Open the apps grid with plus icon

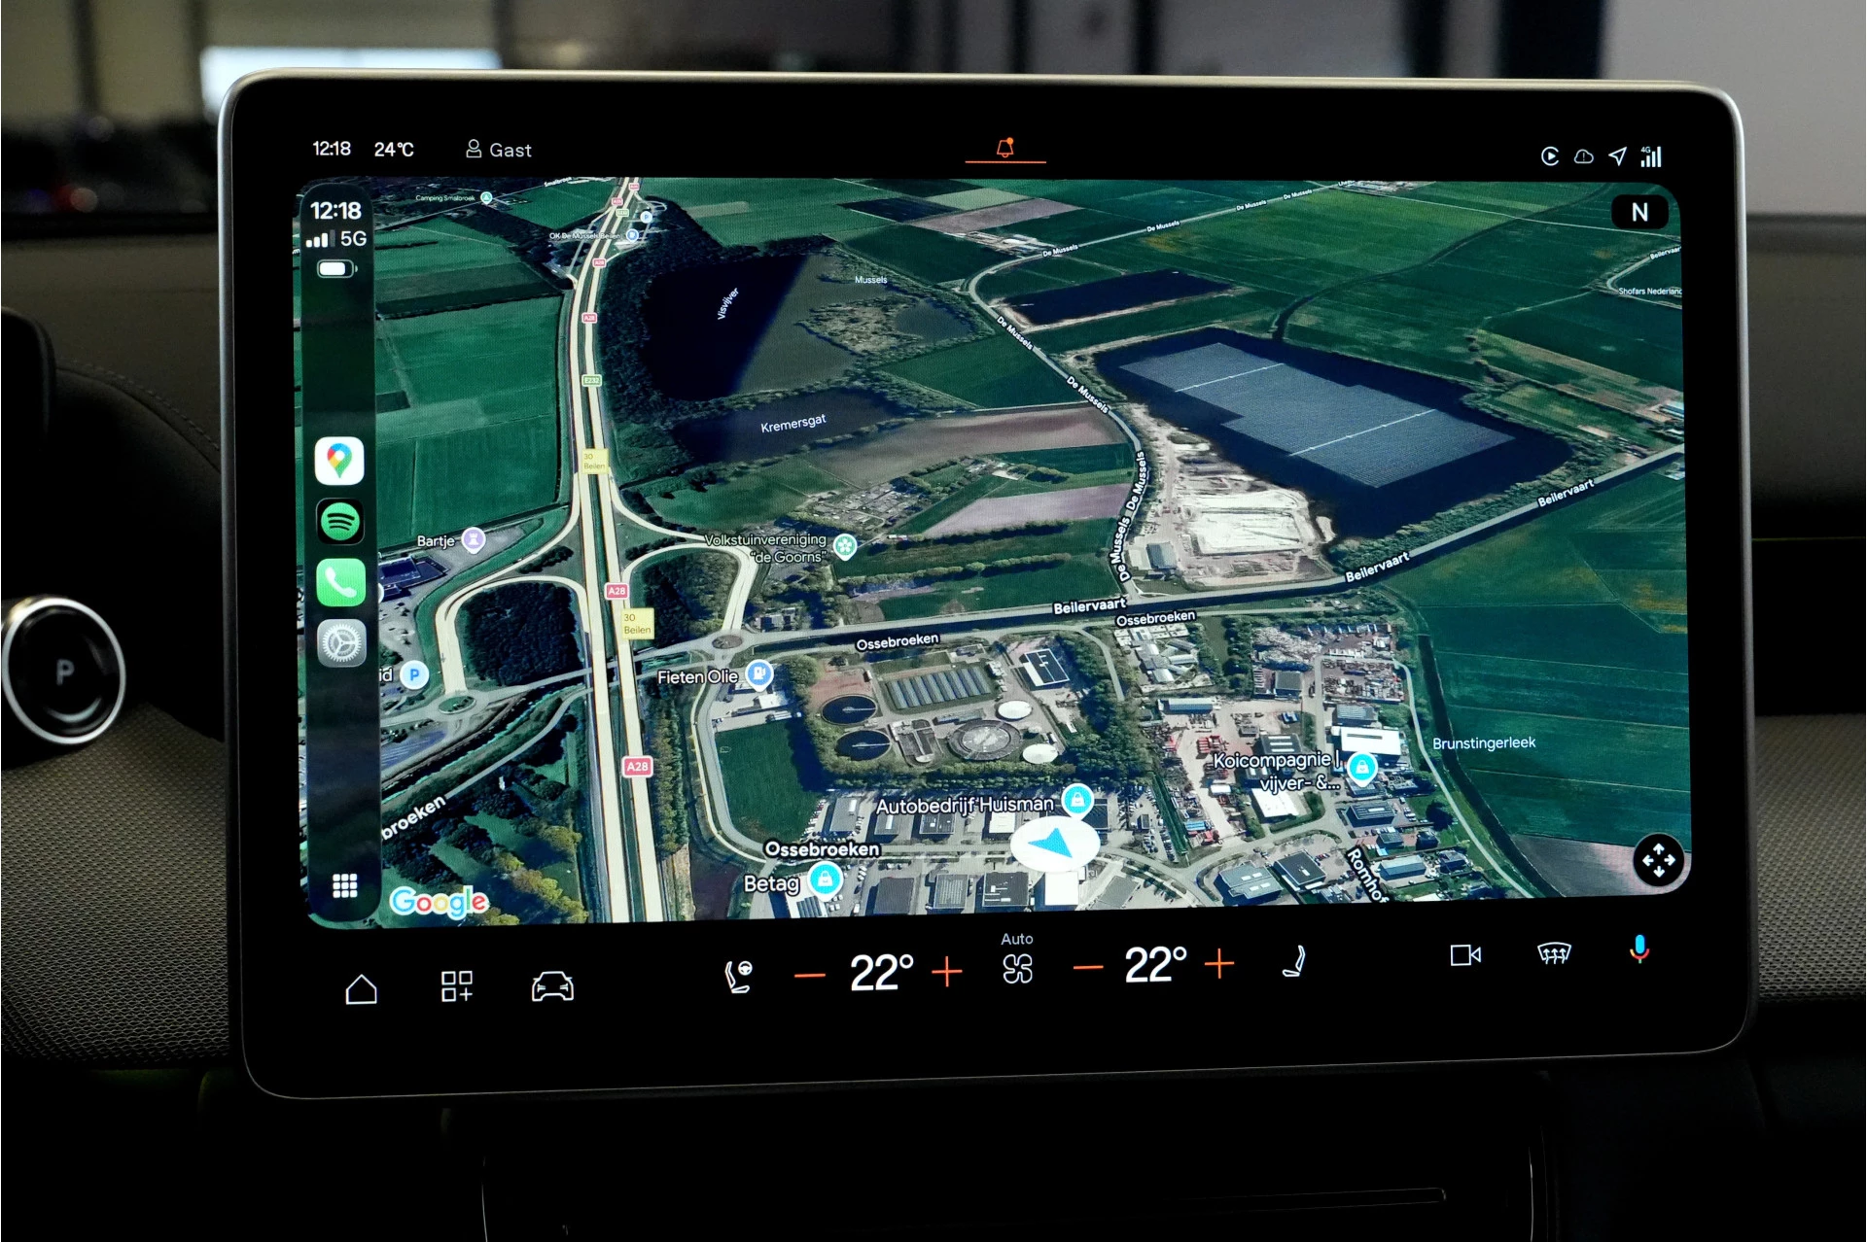tap(457, 986)
